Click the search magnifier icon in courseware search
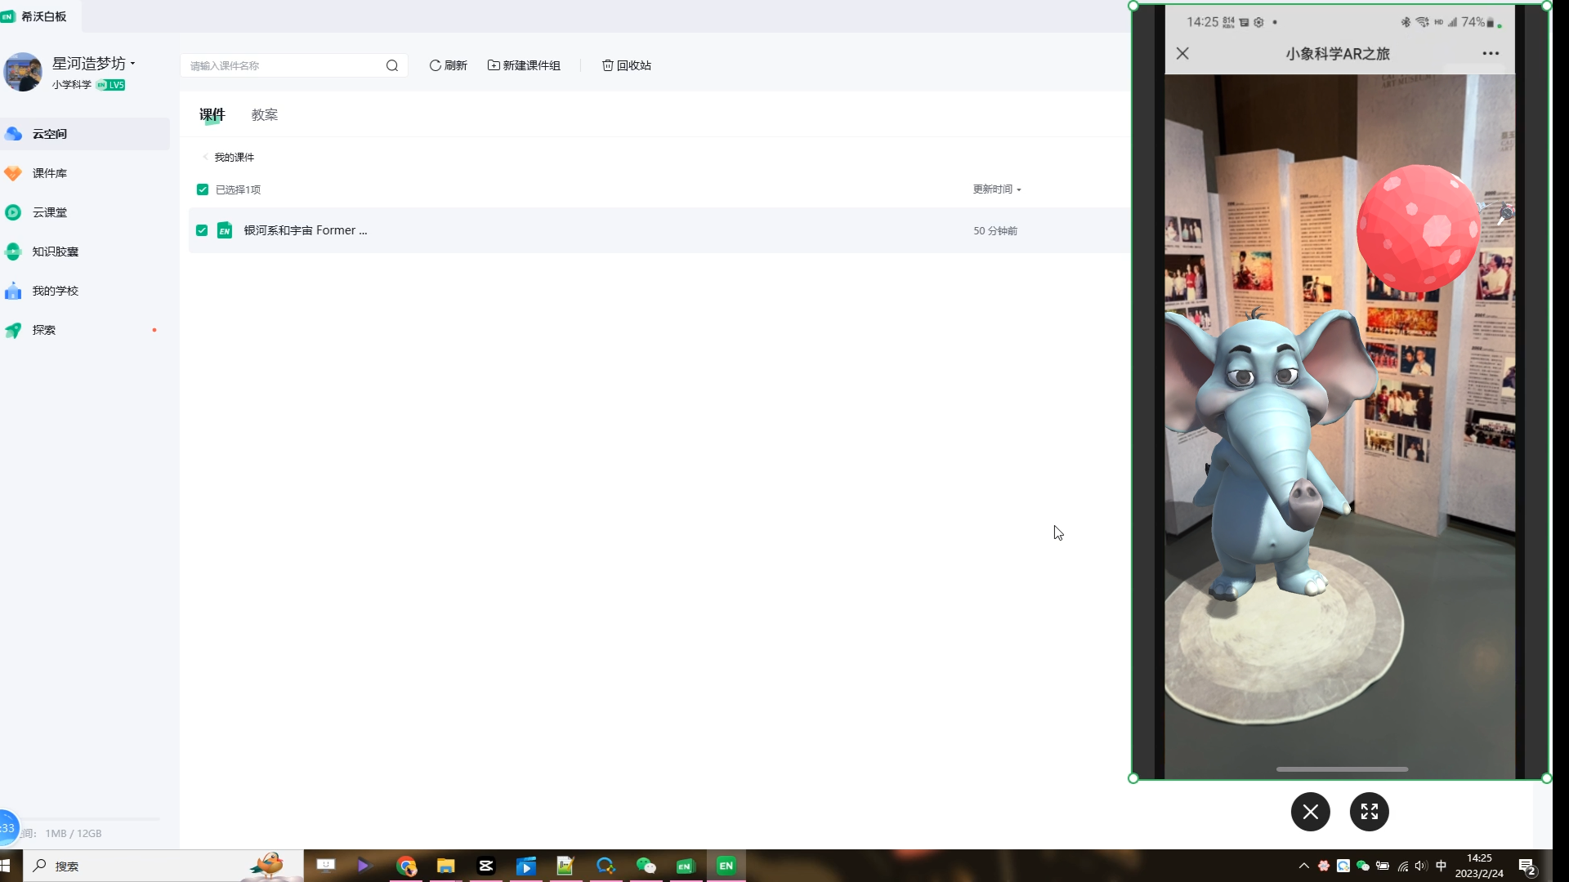Screen dimensions: 1569x882 point(392,65)
